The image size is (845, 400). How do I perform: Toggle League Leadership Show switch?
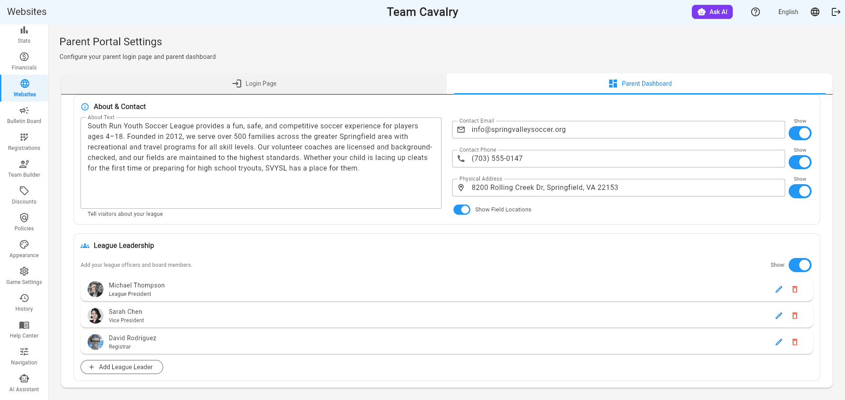[800, 265]
